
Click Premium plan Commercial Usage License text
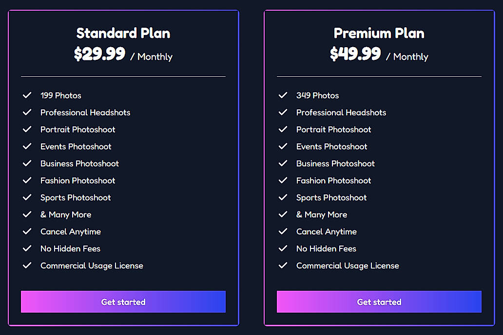coord(348,266)
